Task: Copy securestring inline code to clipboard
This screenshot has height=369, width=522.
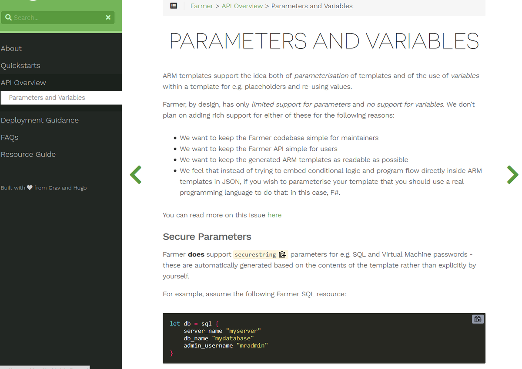Action: (282, 254)
